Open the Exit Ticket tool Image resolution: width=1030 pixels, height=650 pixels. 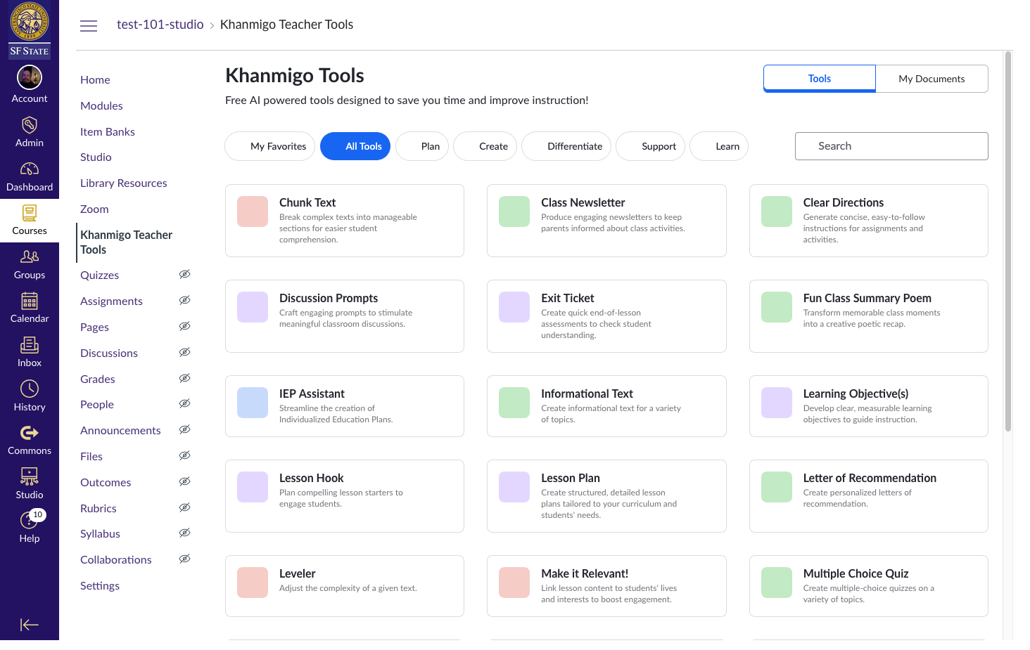(x=606, y=316)
